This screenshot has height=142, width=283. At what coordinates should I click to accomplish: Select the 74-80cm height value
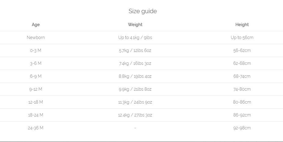point(242,89)
